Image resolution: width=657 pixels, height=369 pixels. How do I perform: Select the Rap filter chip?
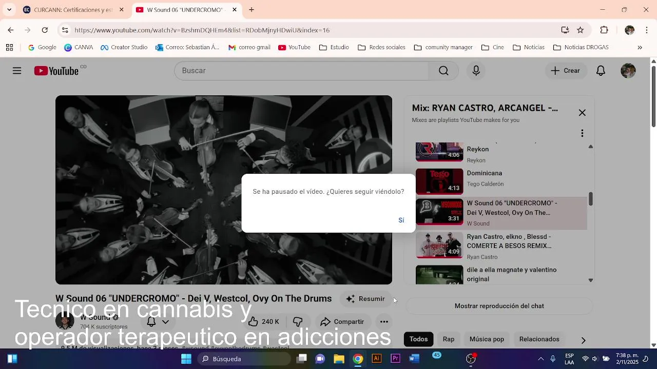point(449,339)
